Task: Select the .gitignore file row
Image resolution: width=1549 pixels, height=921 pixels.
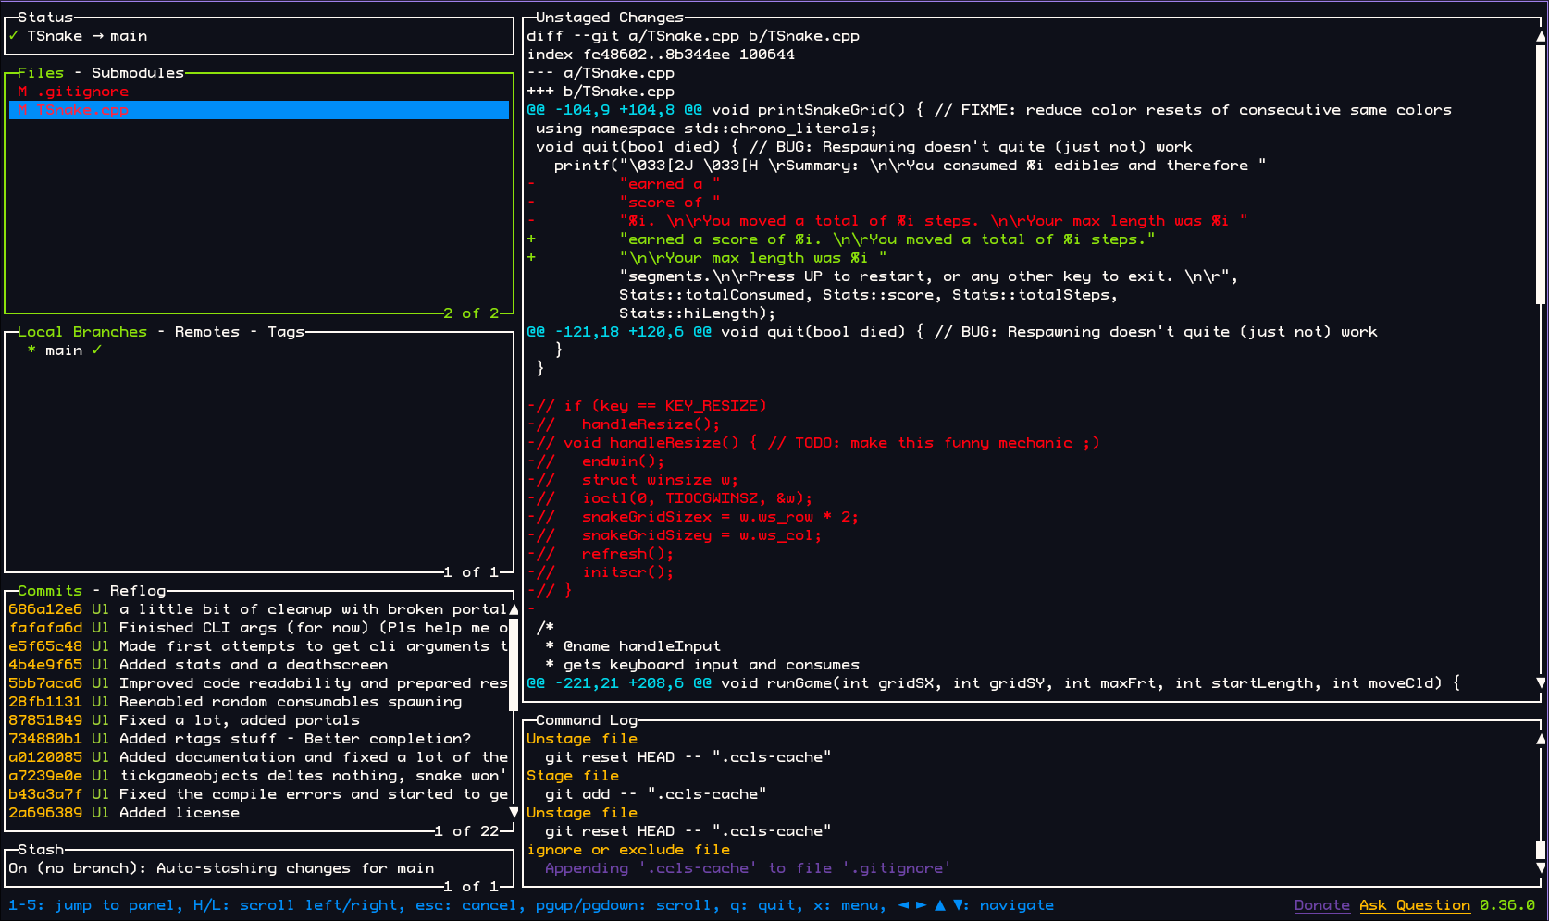Action: (x=259, y=92)
